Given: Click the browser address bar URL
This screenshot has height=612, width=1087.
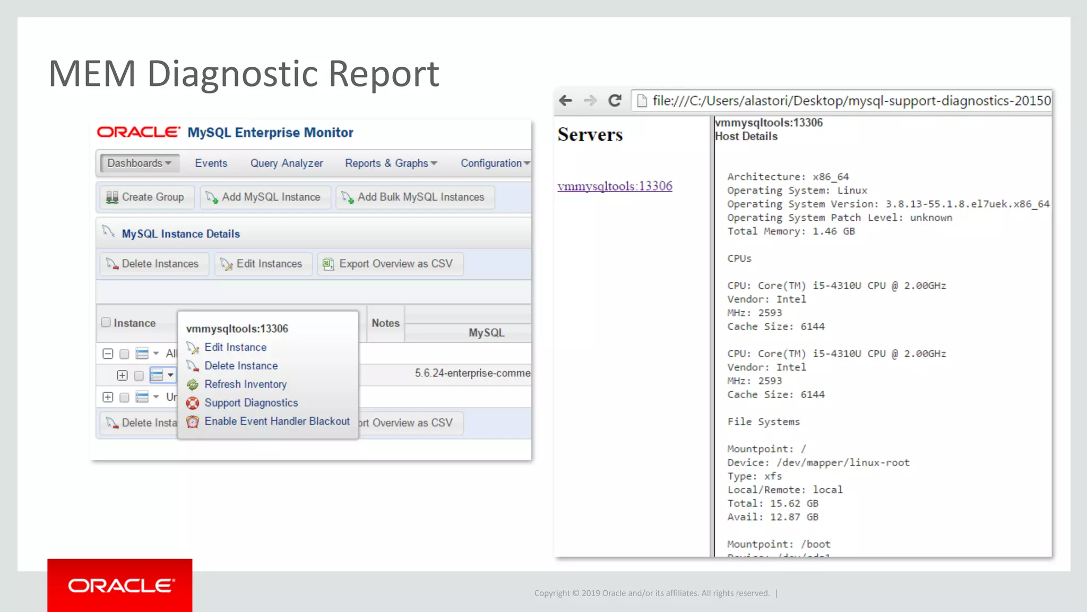Looking at the screenshot, I should point(851,101).
